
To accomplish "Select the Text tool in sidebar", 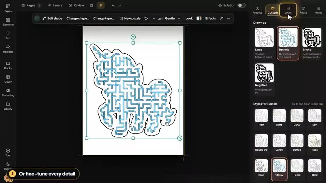I will (8, 35).
